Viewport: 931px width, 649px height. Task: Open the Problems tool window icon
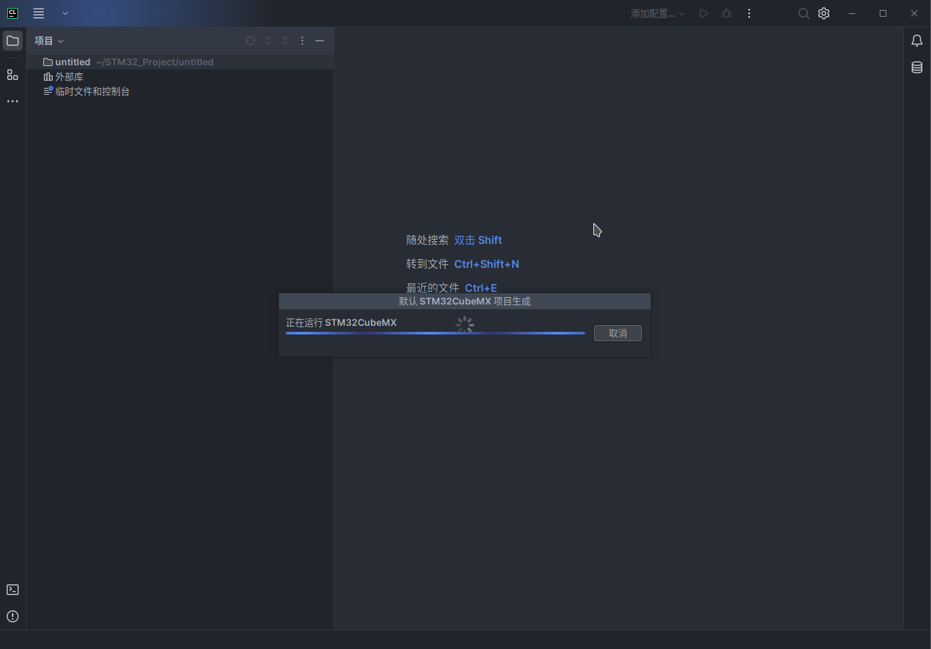[13, 616]
